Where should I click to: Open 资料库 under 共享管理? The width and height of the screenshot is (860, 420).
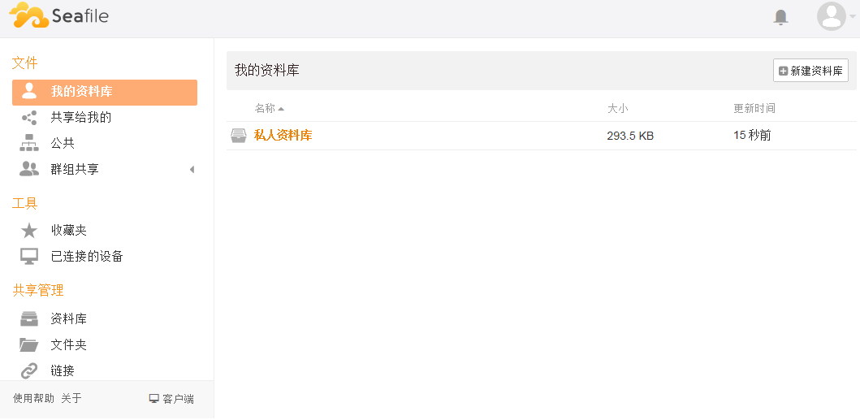click(68, 318)
